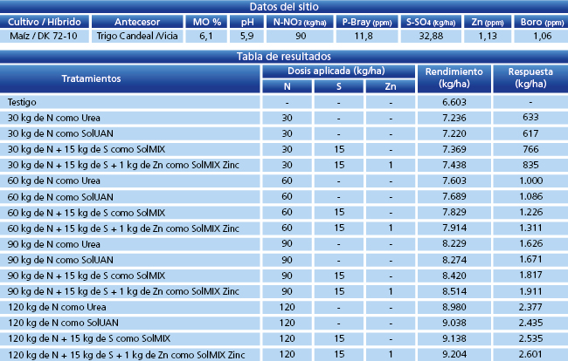Click the 'Datos del sitio' title bar
Viewport: 568px width, 361px height.
284,7
